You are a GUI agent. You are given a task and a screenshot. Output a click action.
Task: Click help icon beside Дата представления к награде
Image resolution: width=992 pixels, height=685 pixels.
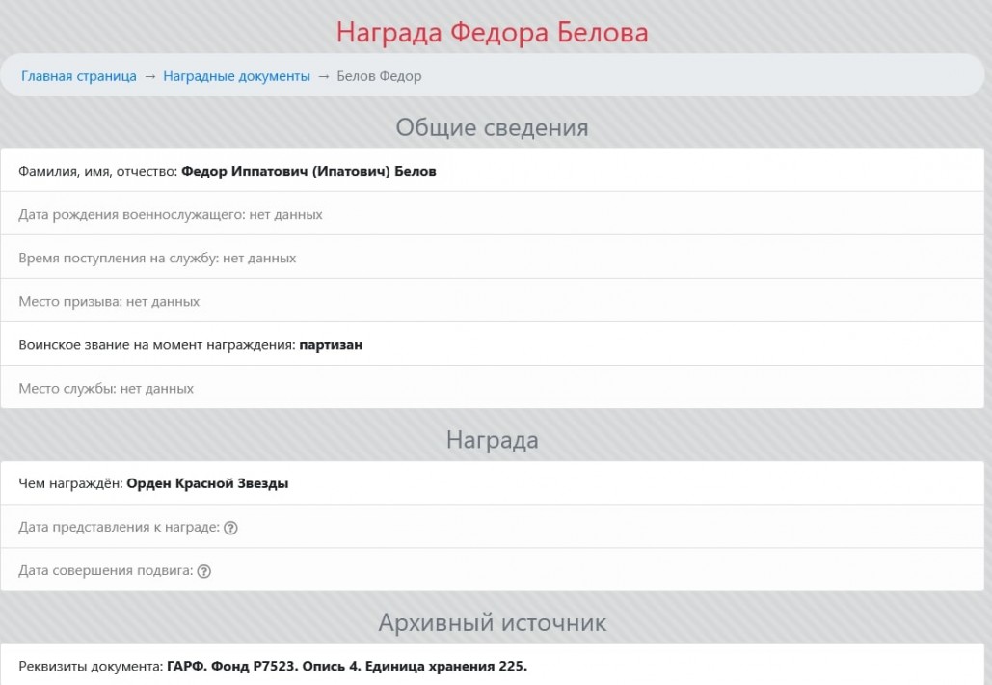230,528
